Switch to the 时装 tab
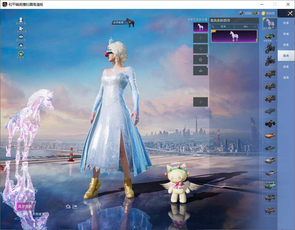Viewport: 295px width, 230px height. pyautogui.click(x=286, y=23)
